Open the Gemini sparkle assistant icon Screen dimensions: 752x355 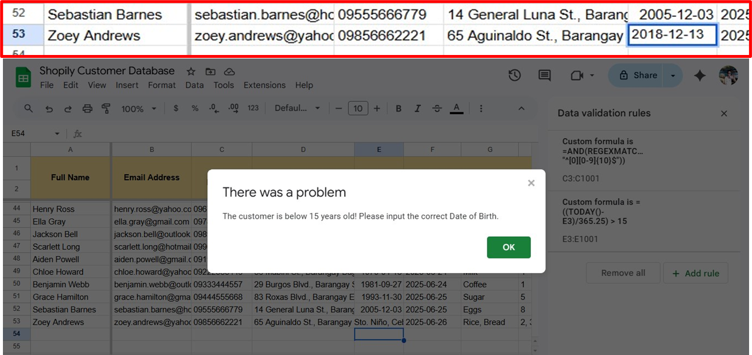pos(700,75)
